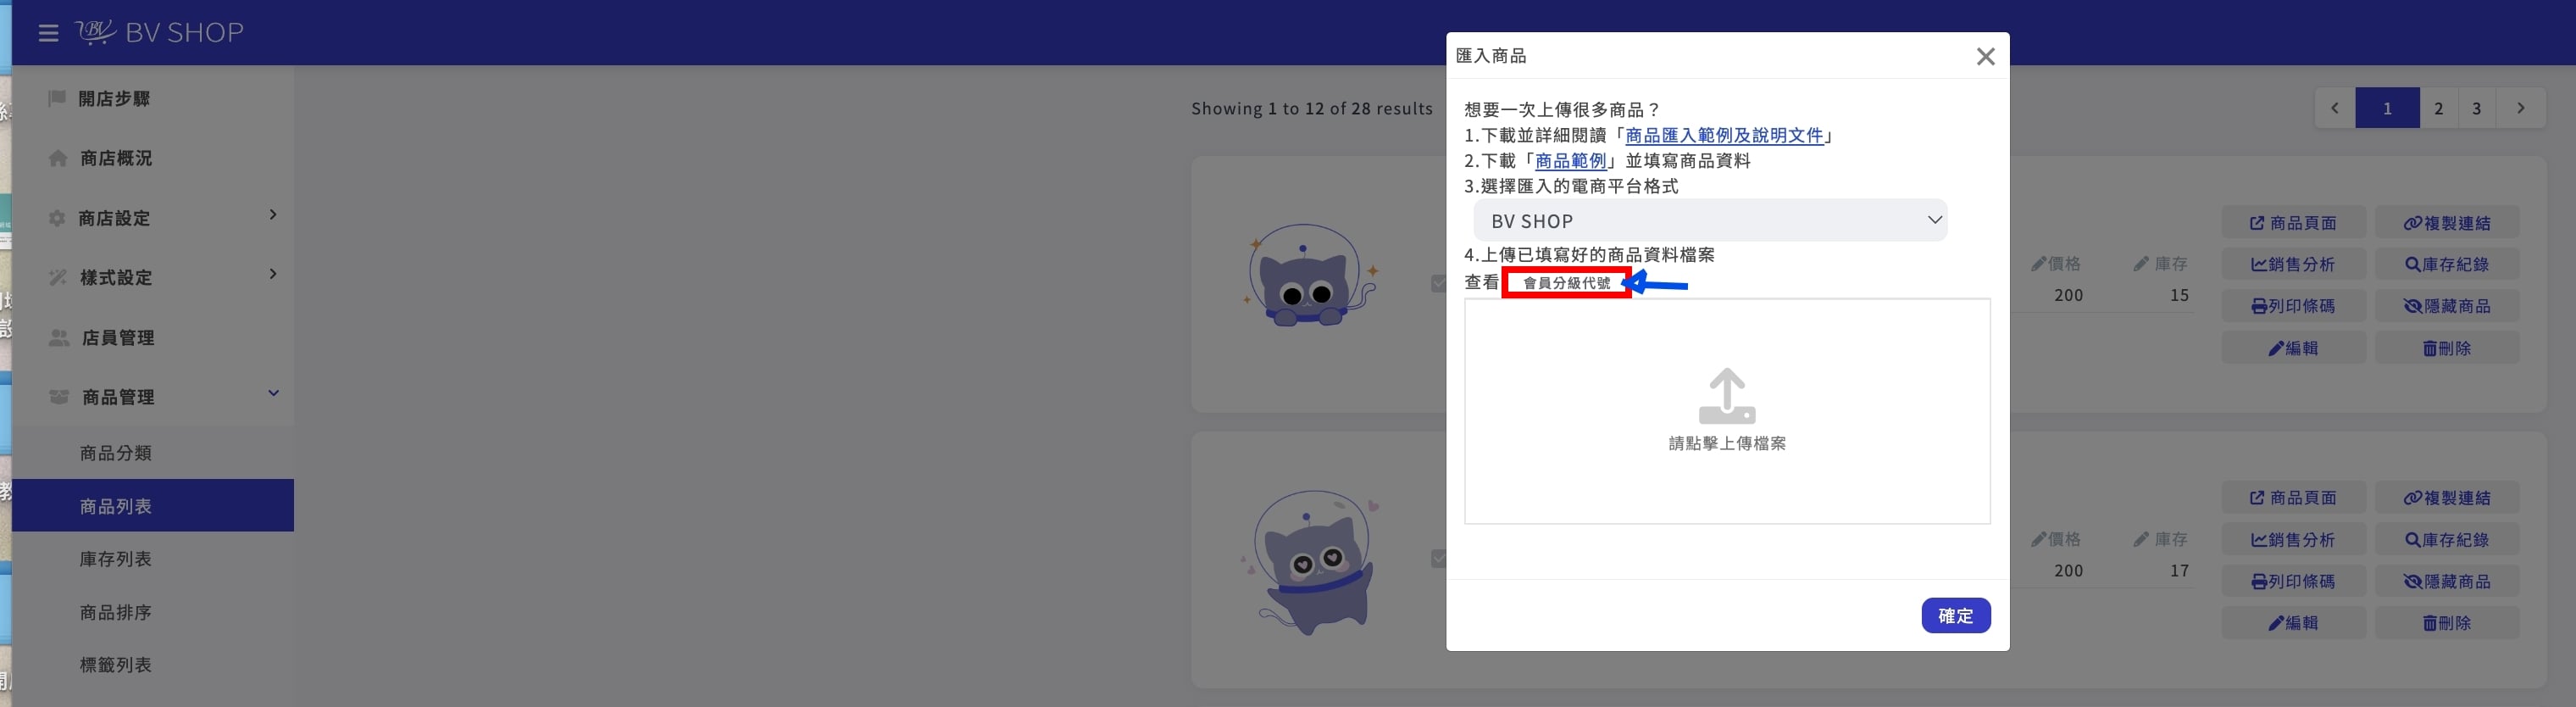
Task: Click the wand icon beside 樣式設定
Action: [x=58, y=277]
